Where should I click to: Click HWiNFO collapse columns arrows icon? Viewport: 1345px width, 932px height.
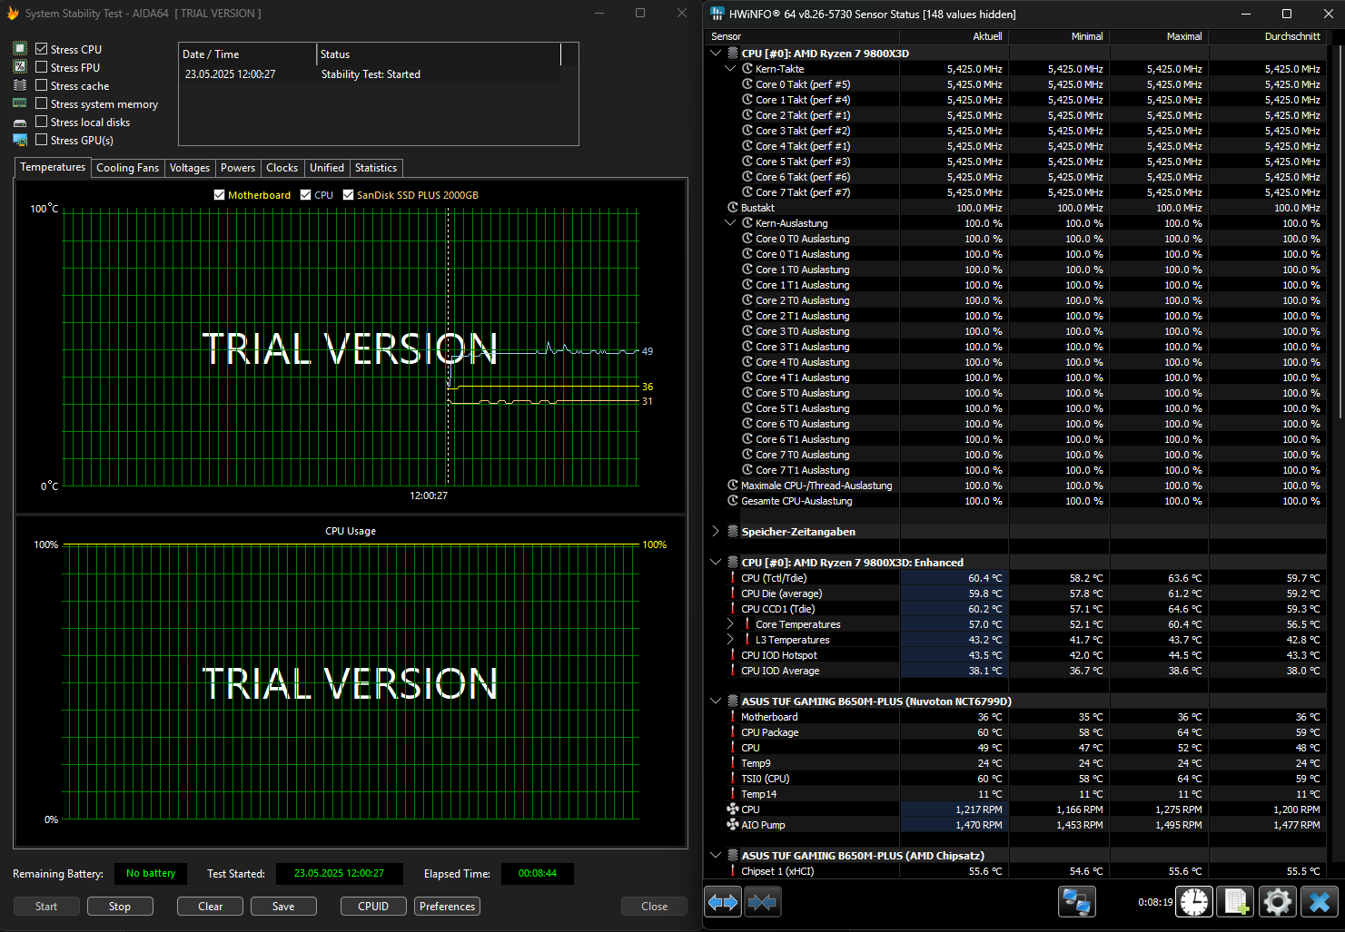pos(762,902)
